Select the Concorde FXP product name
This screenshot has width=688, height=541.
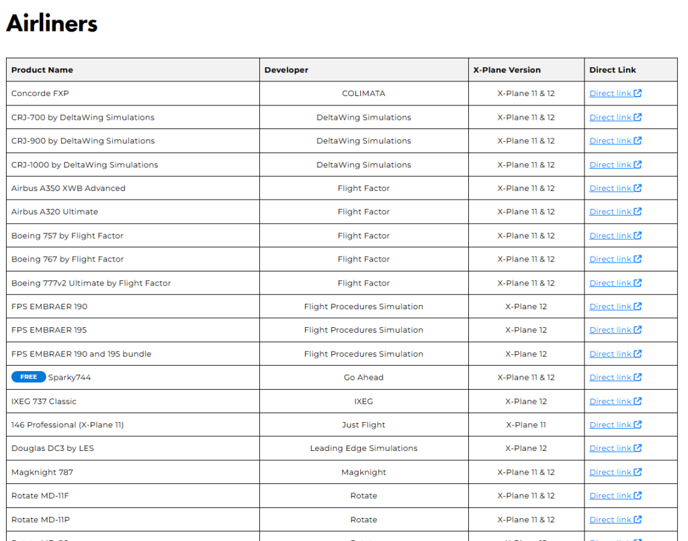(x=40, y=93)
